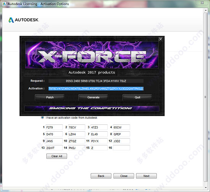
Task: Click the scrollbar down arrow
Action: click(206, 187)
